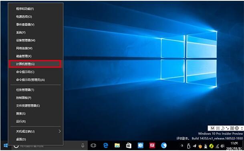Open IME settings gear icon
This screenshot has height=151, width=244.
[237, 128]
